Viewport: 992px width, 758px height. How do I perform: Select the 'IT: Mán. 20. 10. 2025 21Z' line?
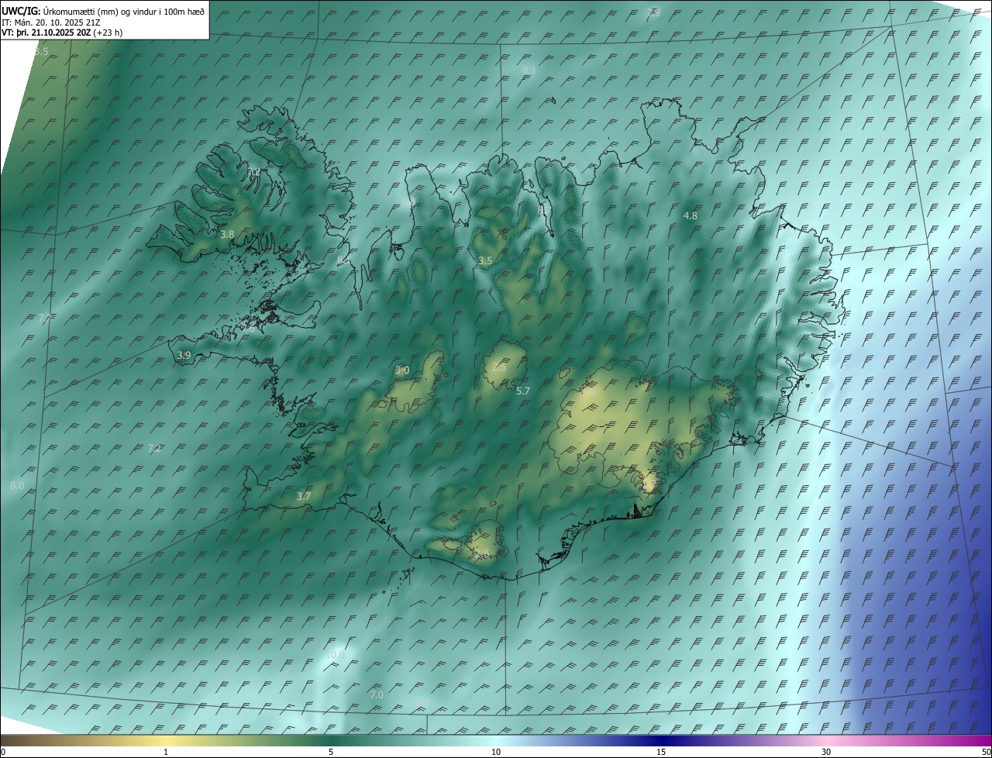[50, 22]
